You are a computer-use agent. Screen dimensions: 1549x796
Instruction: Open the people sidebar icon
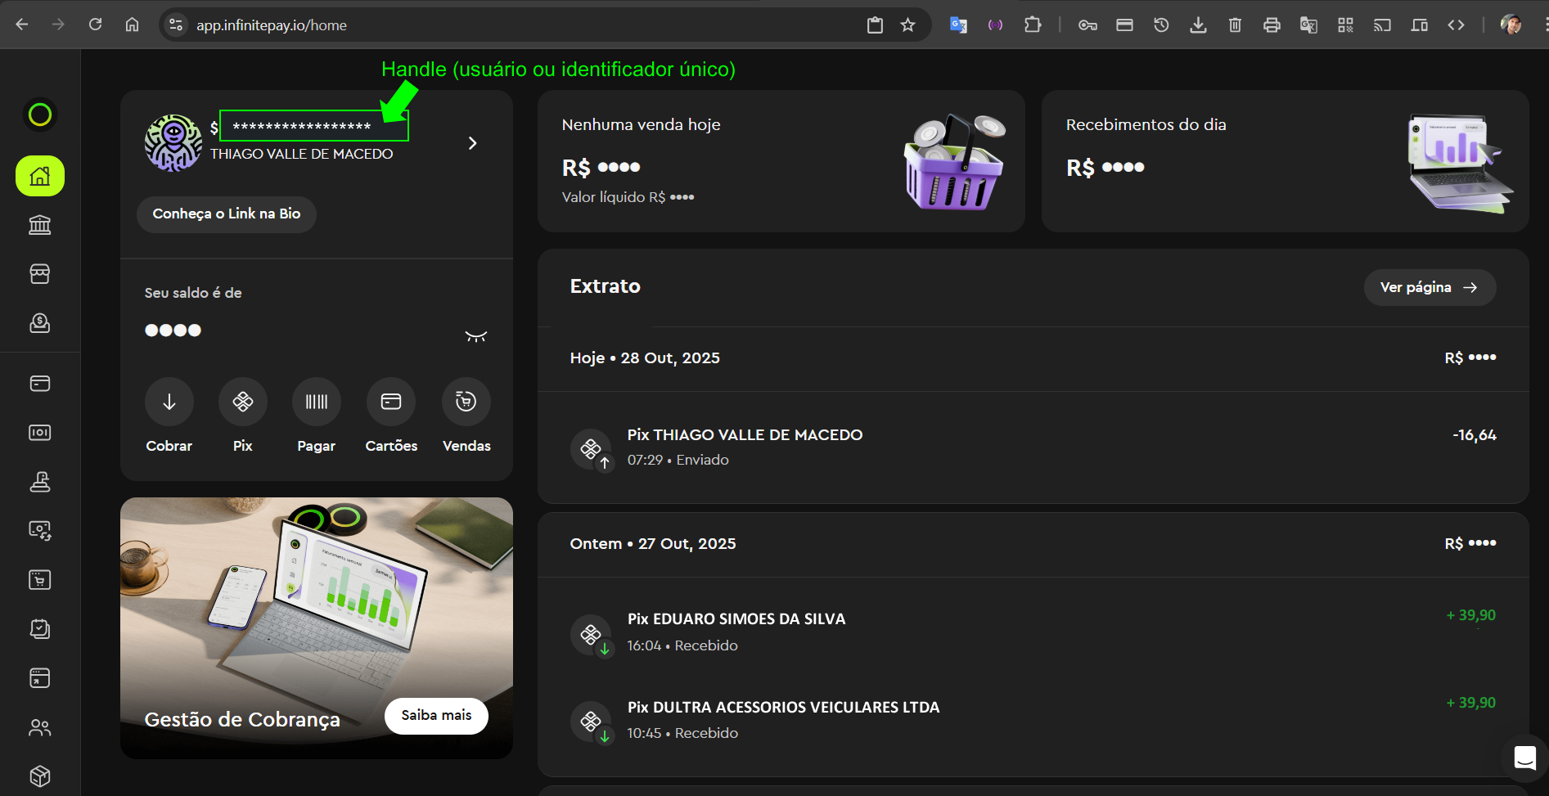point(40,727)
